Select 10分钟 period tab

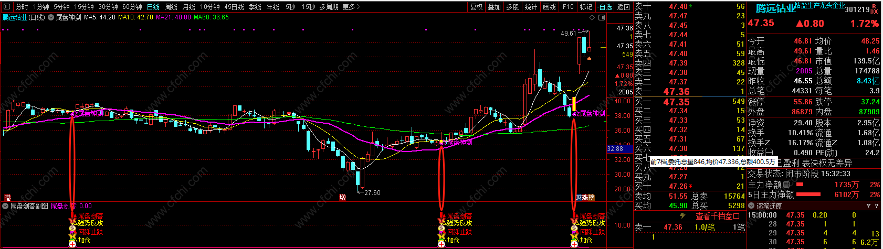(209, 7)
